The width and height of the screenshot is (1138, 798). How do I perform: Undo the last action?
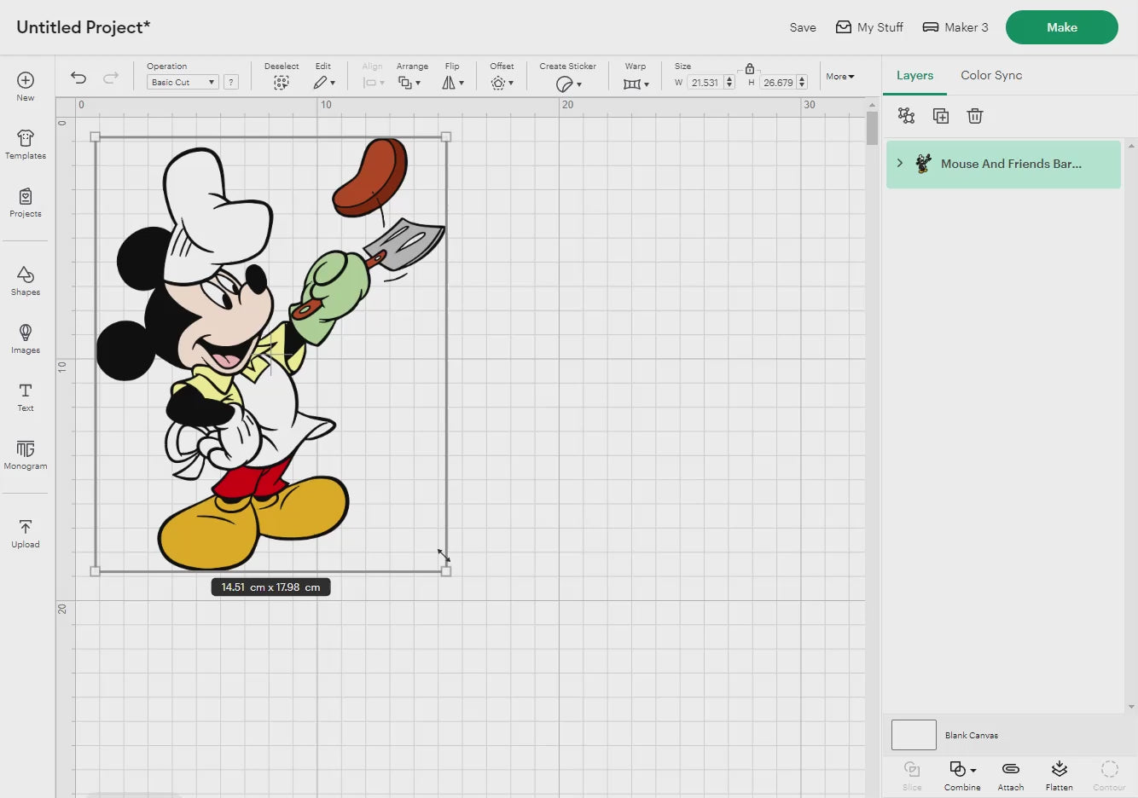[x=78, y=78]
